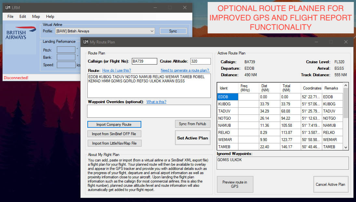356x202 pixels.
Task: Click Set Active Plan
Action: click(193, 137)
